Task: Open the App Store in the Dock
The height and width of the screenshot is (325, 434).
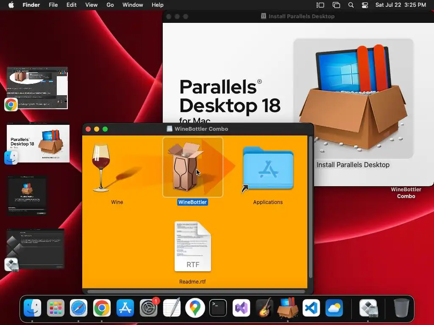Action: click(125, 308)
